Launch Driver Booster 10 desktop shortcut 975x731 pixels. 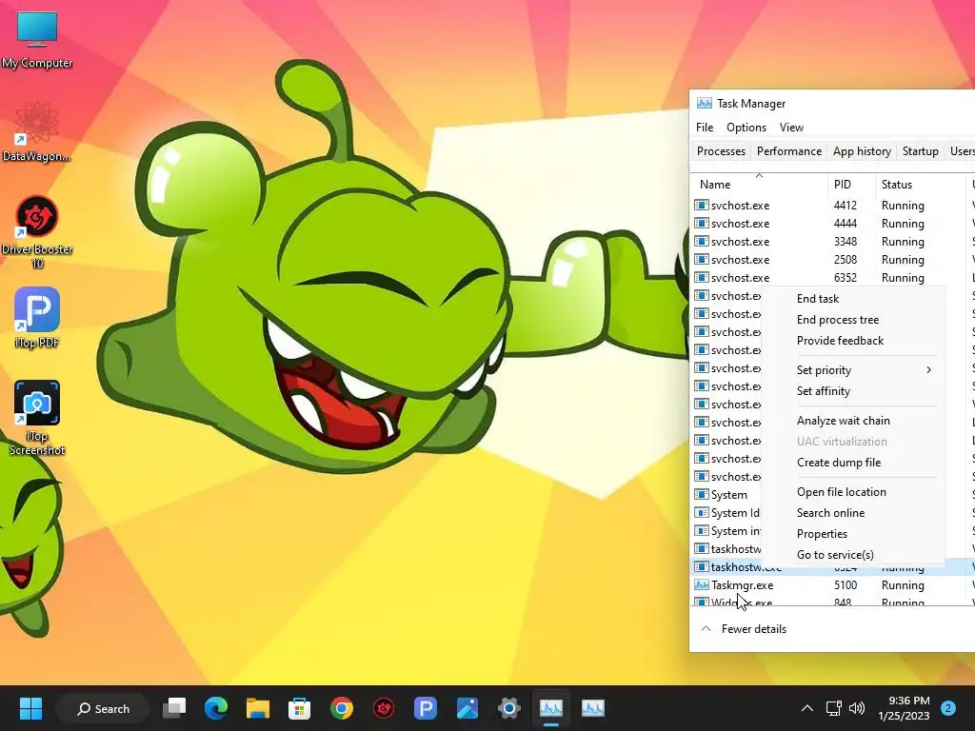click(37, 232)
